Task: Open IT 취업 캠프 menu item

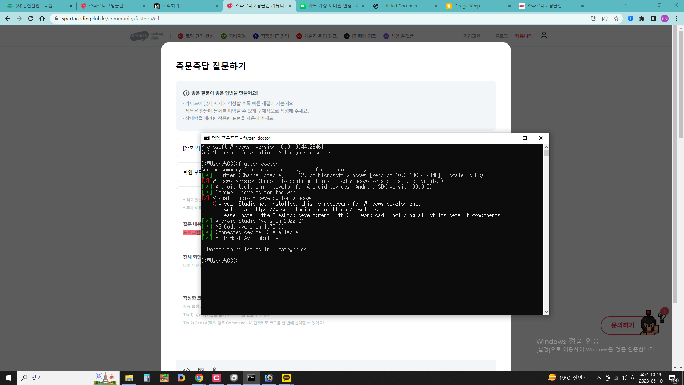Action: 360,36
